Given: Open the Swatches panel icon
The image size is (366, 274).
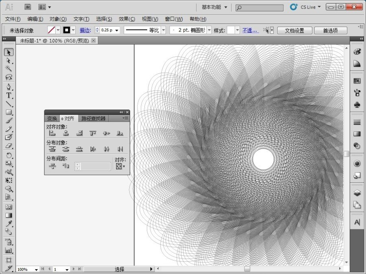Looking at the screenshot, I should (x=357, y=81).
